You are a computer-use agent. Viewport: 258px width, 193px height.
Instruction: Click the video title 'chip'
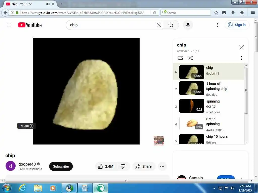tap(10, 155)
